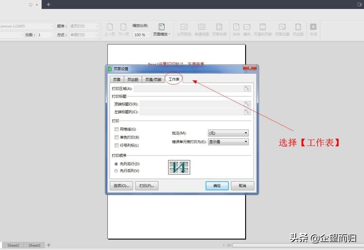The width and height of the screenshot is (364, 250).
Task: Click the 页边距 (Margins) toolbar icon
Action: (298, 29)
